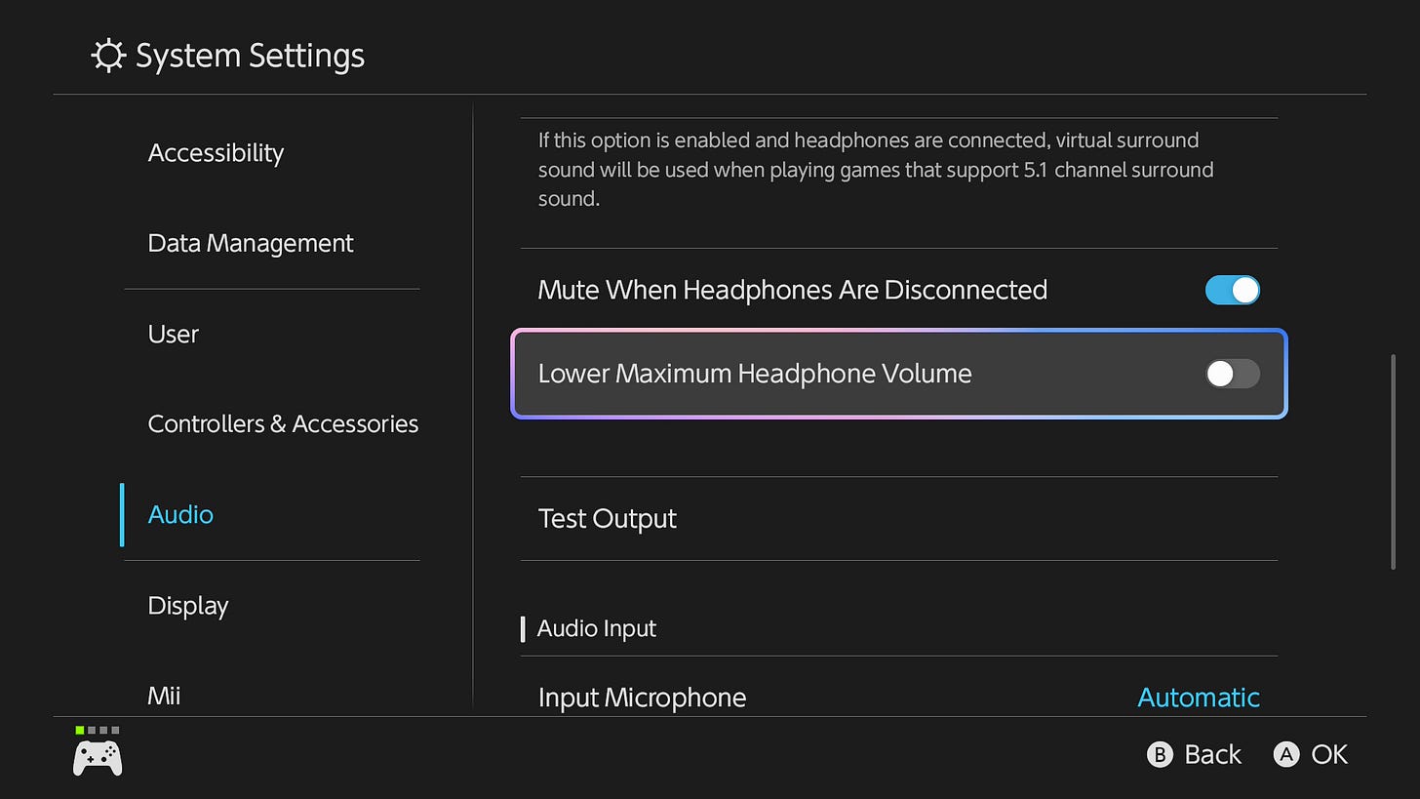Click the green battery indicator square
This screenshot has width=1420, height=799.
point(78,729)
